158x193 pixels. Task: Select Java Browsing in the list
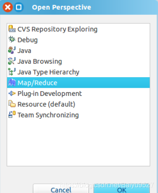(x=39, y=62)
